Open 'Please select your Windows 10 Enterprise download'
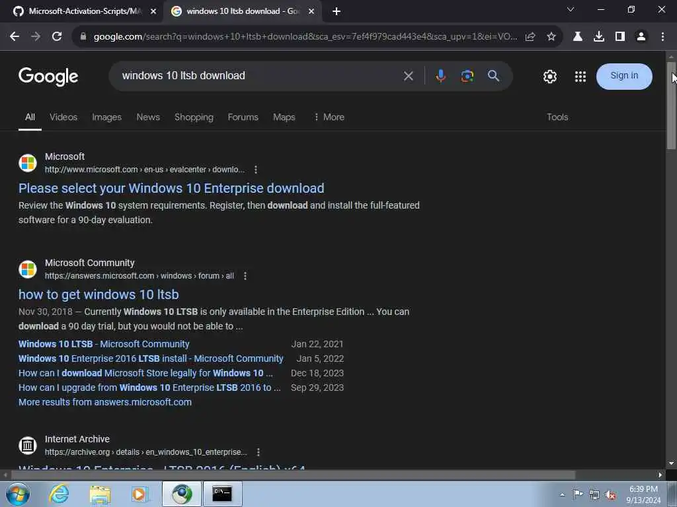This screenshot has width=677, height=507. [171, 188]
